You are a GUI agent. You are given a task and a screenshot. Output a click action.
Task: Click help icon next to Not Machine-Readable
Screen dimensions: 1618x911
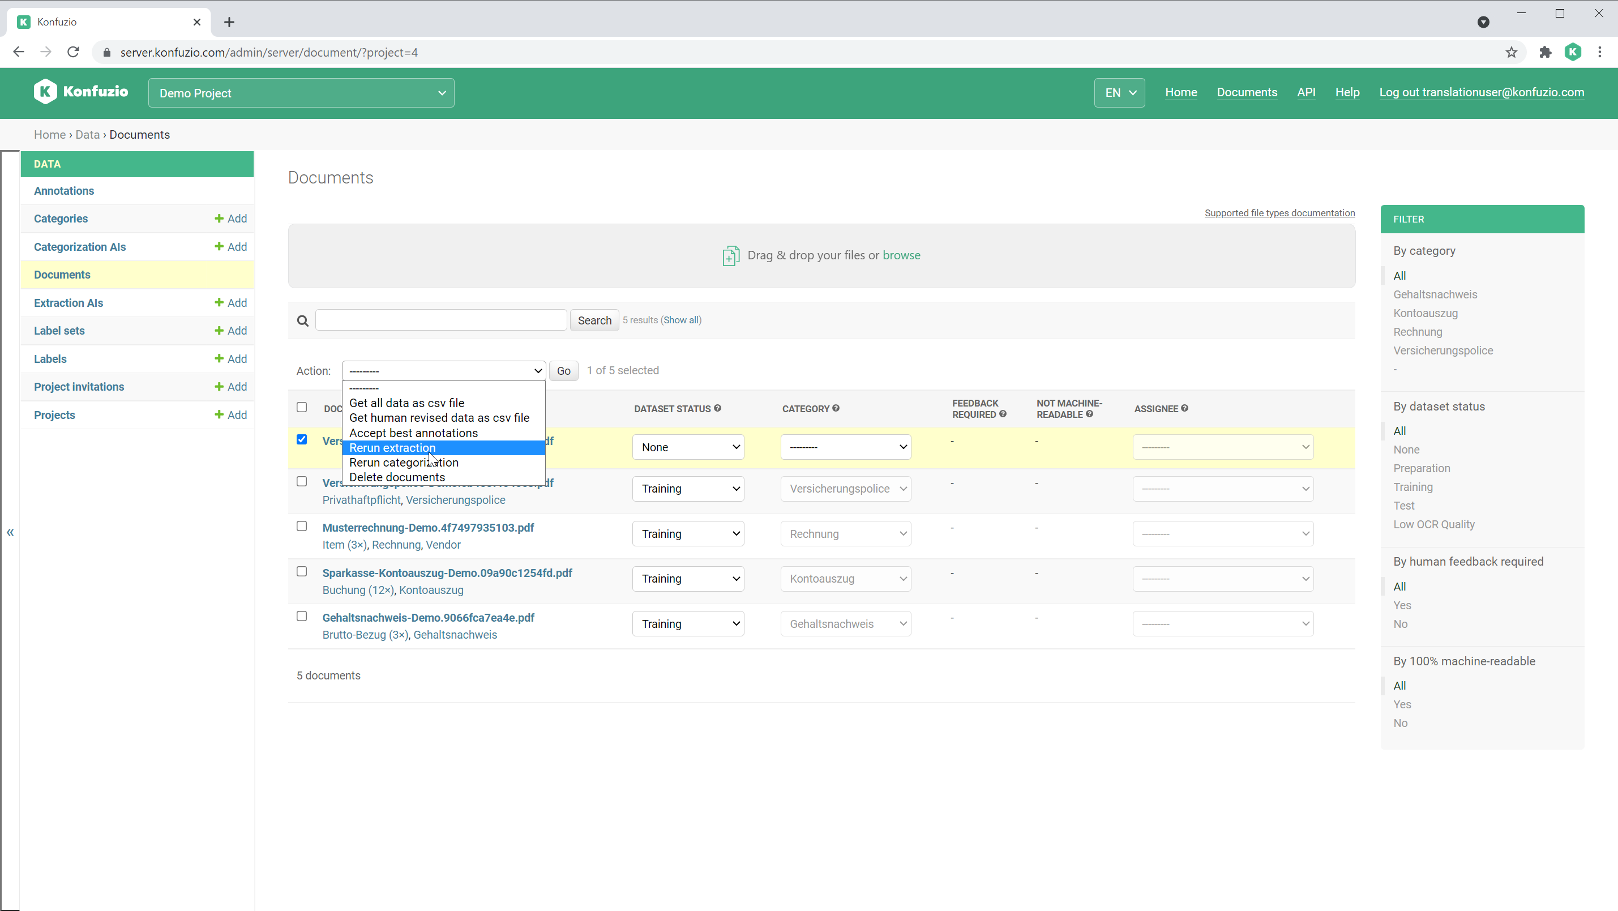click(1090, 414)
